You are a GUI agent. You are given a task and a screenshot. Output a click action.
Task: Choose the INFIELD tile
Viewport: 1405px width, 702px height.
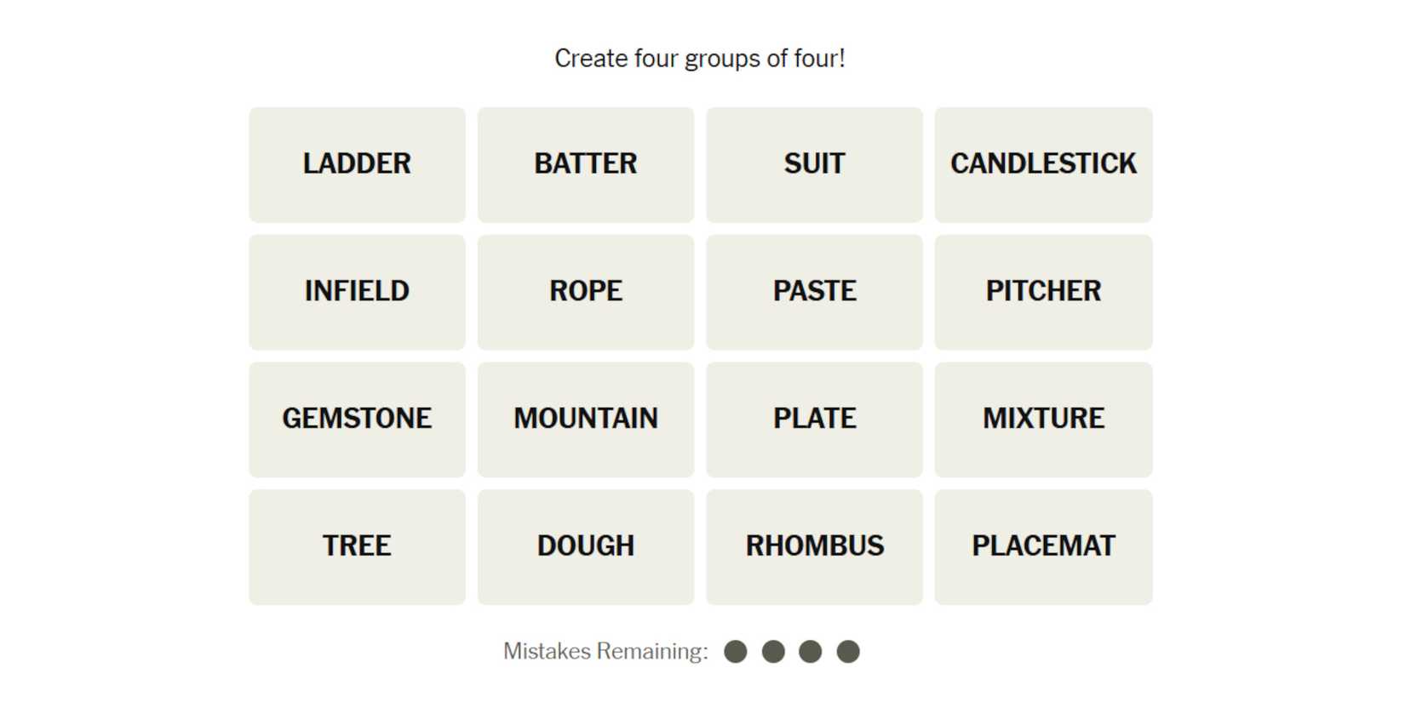[x=357, y=292]
